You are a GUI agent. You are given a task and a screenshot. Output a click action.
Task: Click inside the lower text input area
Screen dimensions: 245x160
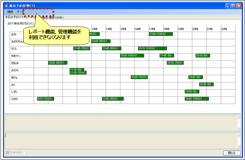(120, 141)
